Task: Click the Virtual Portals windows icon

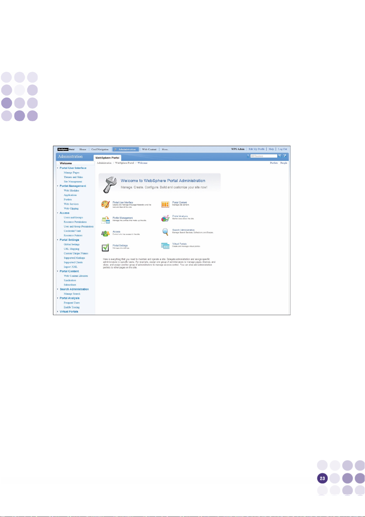Action: pyautogui.click(x=165, y=246)
